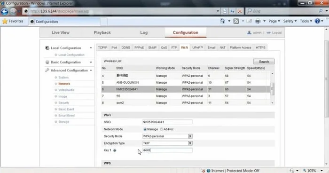Go back with the browser Back arrow

pos(5,11)
